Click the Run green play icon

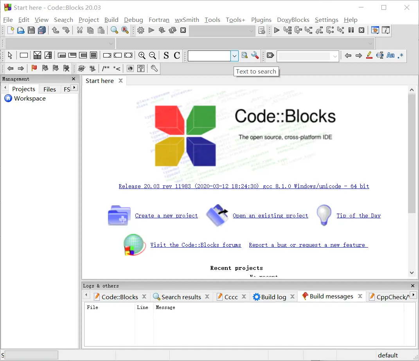tap(151, 30)
